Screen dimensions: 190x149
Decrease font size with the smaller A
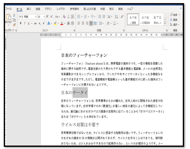(x=52, y=17)
